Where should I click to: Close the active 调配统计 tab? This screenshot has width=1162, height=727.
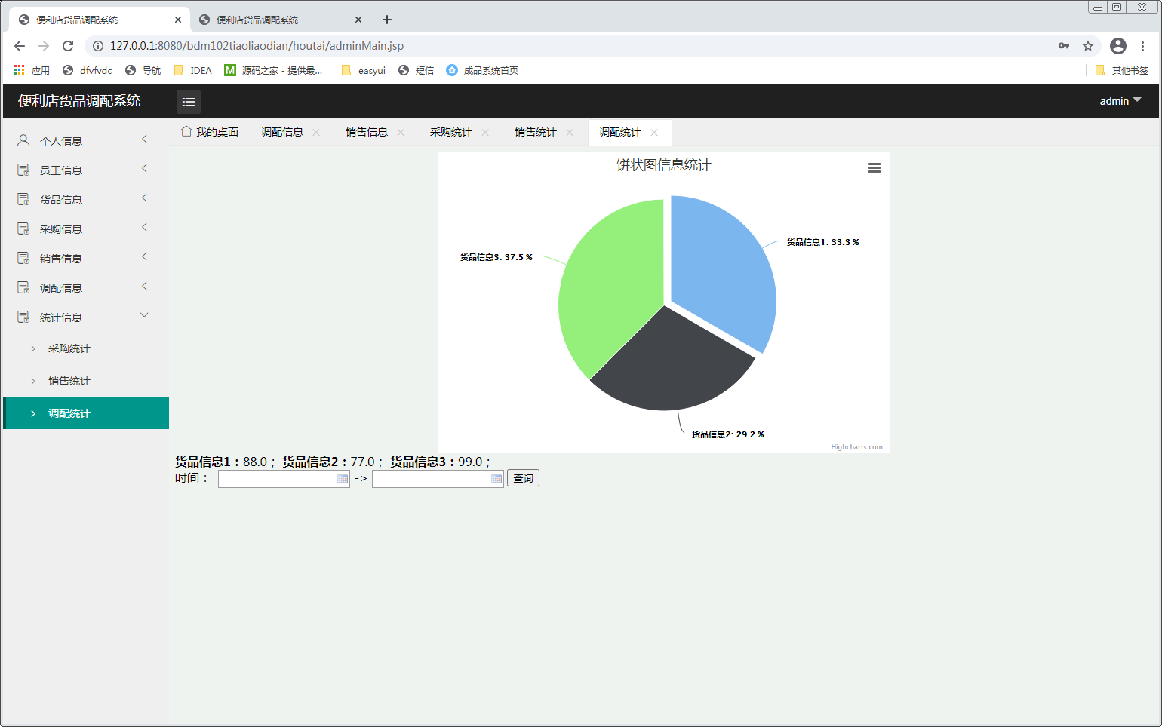point(654,133)
